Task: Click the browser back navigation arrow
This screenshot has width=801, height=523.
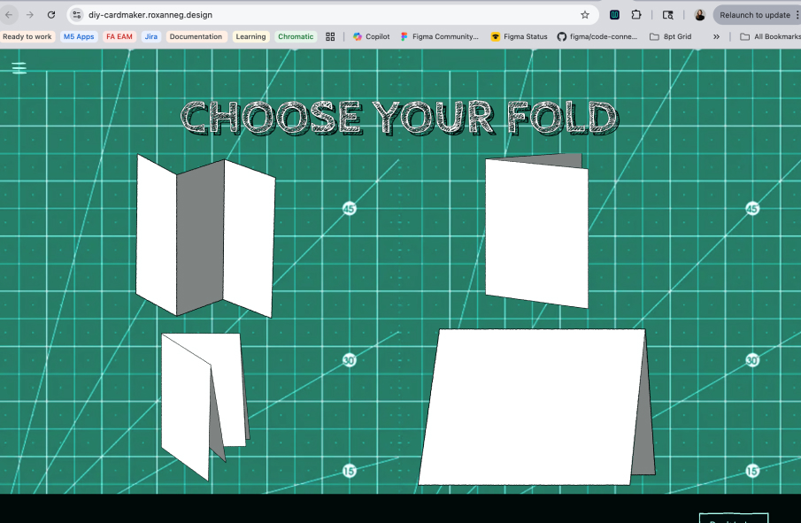Action: (11, 14)
